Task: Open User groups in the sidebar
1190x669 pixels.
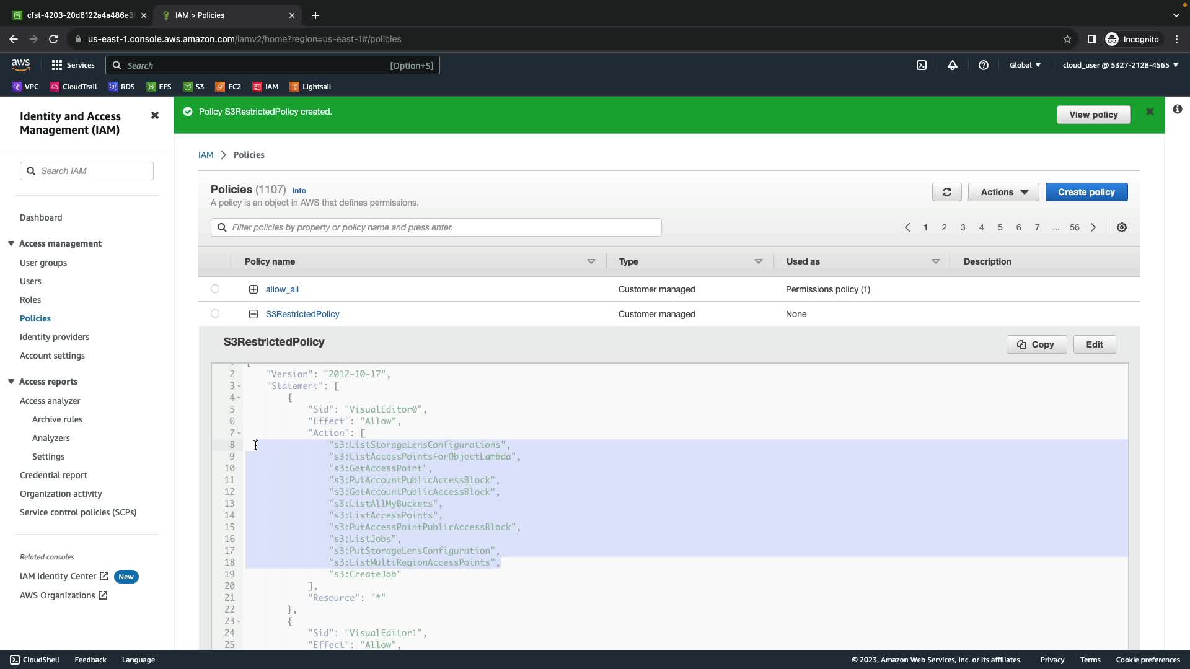Action: click(x=43, y=263)
